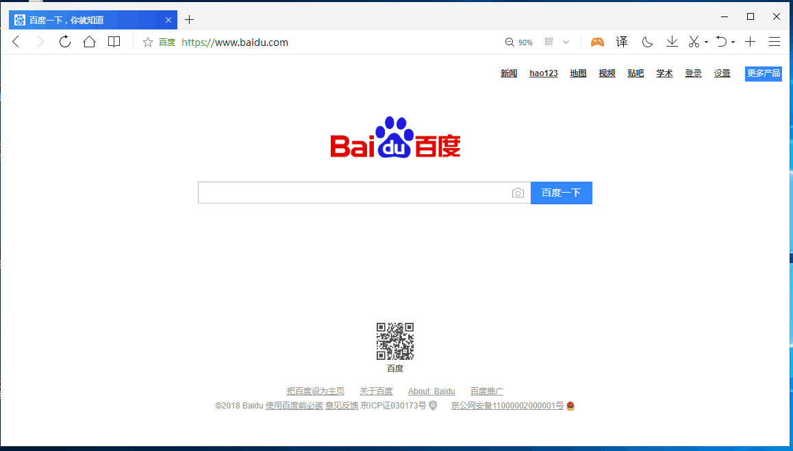Click the 京ICP证030173号 text
The height and width of the screenshot is (451, 793).
[394, 406]
